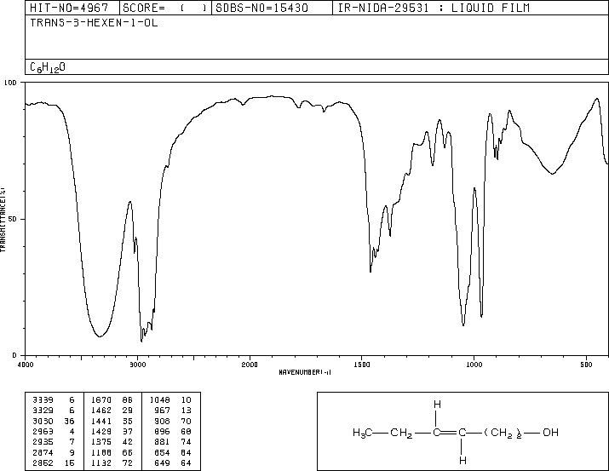The image size is (609, 471).
Task: Click the WAVENUMBER axis title
Action: (x=305, y=372)
